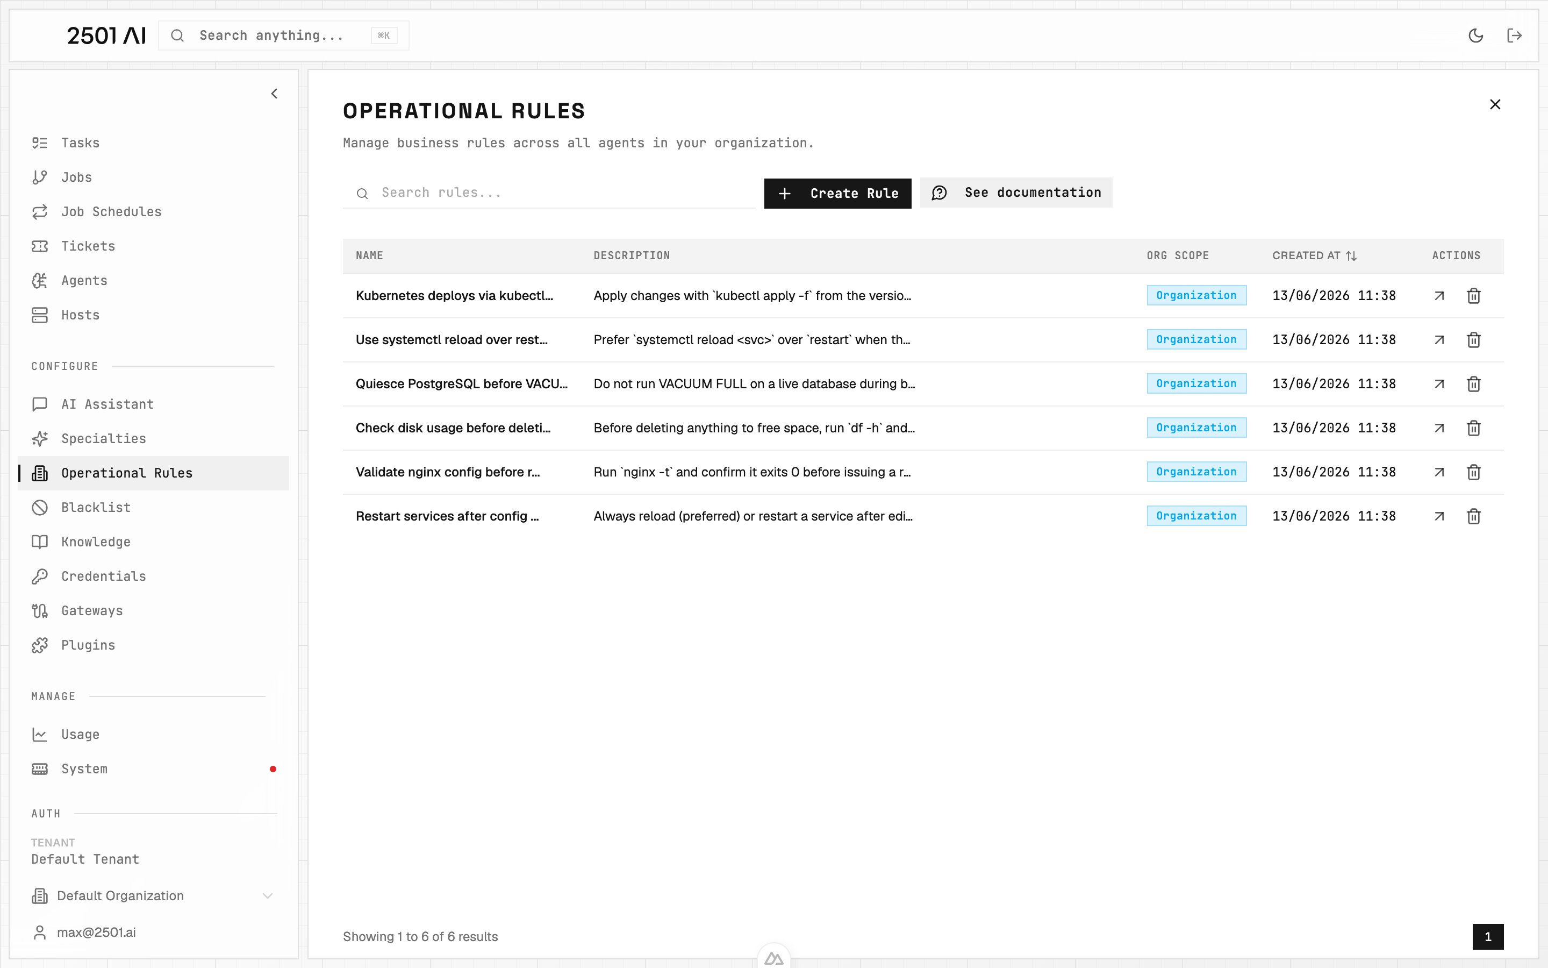Click the logout icon in top bar
This screenshot has width=1548, height=968.
pyautogui.click(x=1514, y=35)
